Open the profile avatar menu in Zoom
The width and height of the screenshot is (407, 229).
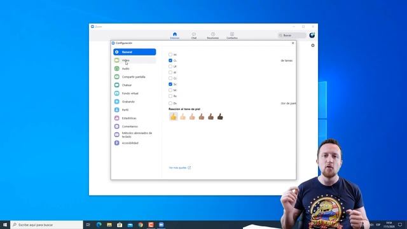(312, 35)
